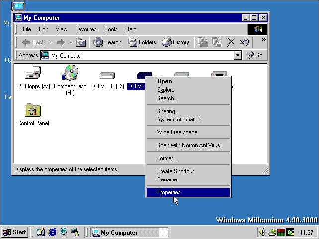The image size is (319, 239).
Task: Expand the Forward button history dropdown arrow
Action: pos(71,43)
